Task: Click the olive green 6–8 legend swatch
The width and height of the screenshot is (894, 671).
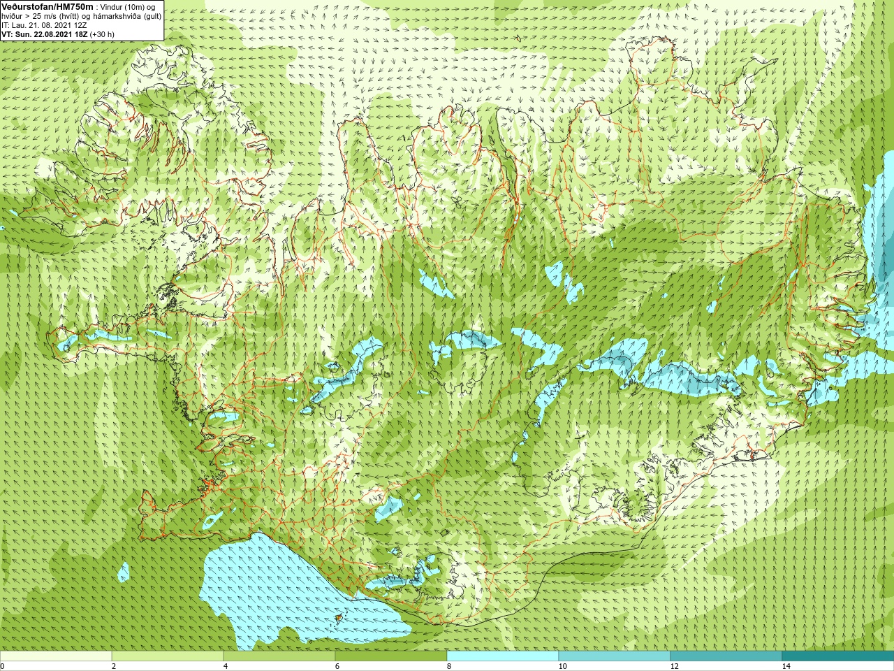Action: point(391,656)
